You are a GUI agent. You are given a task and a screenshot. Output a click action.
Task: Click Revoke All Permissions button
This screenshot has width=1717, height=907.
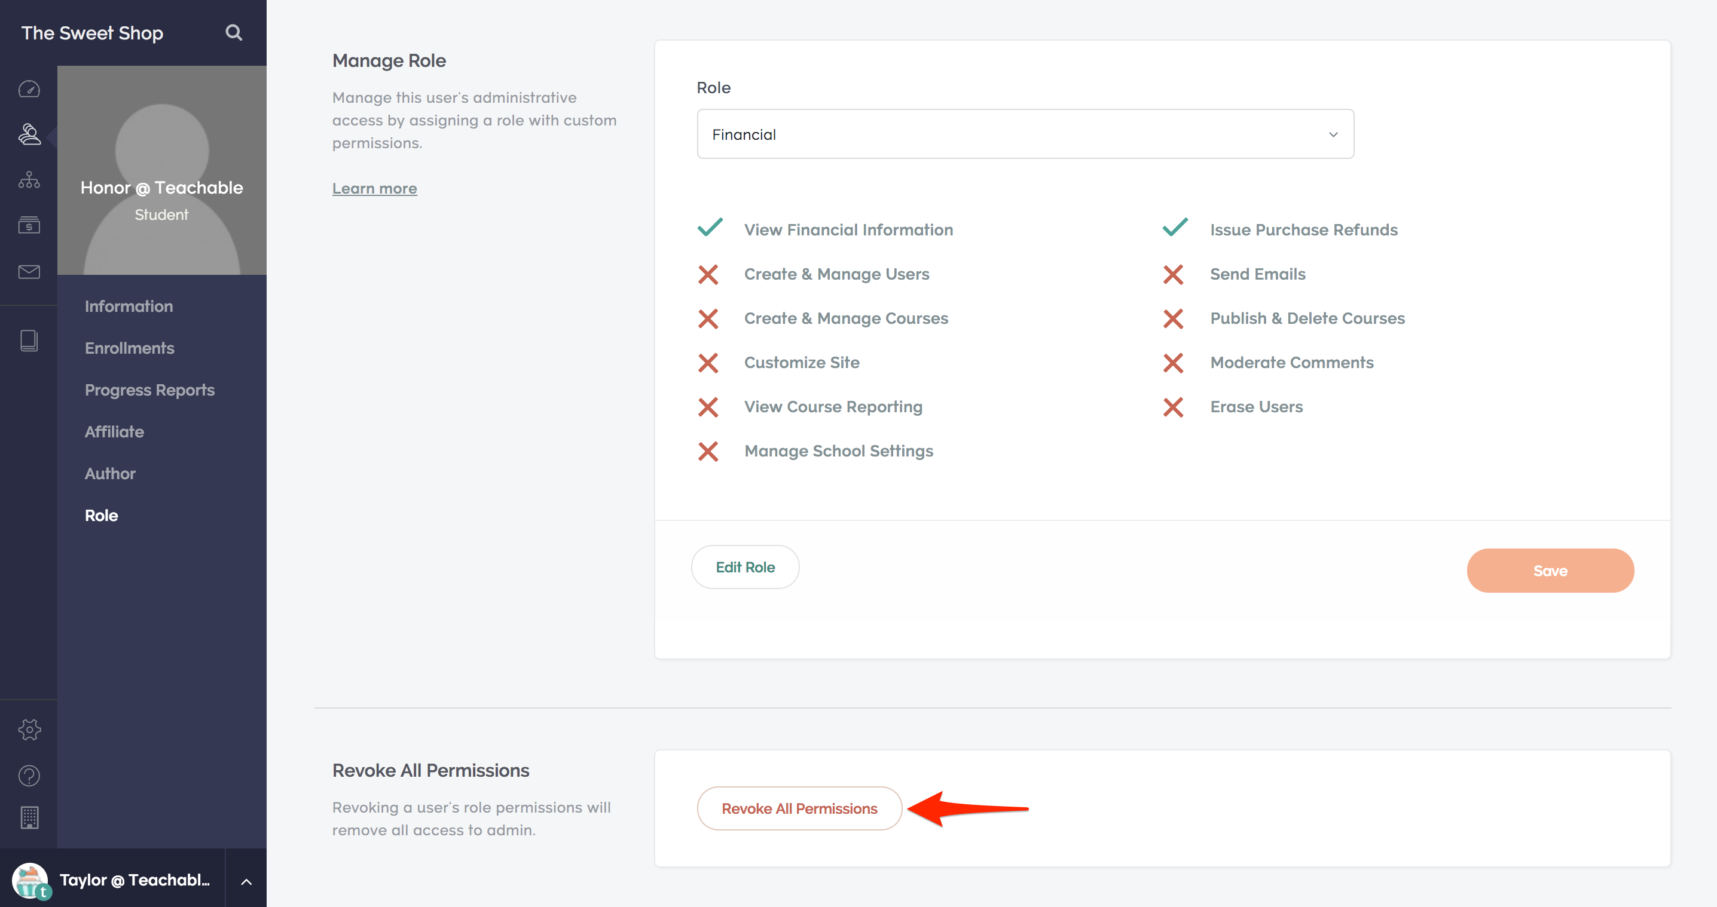[x=799, y=808]
